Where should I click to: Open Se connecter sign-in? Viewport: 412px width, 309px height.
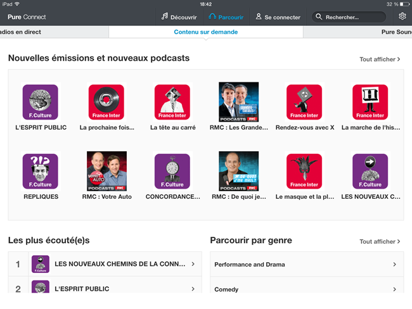click(x=278, y=17)
